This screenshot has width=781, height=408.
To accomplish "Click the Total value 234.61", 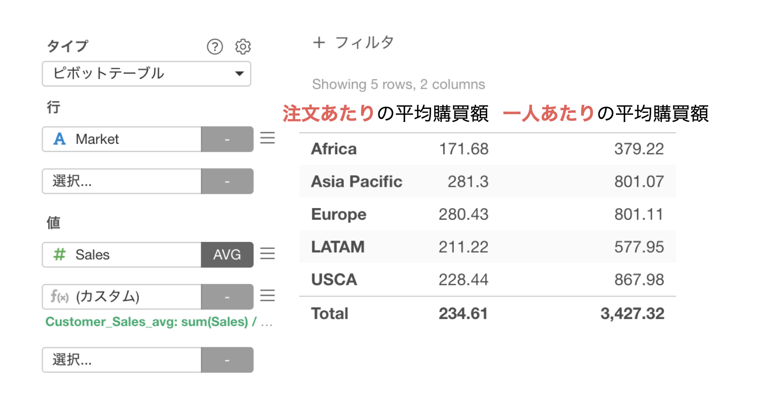I will pyautogui.click(x=463, y=314).
